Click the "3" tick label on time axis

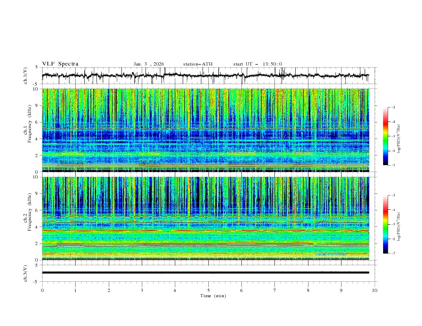coord(142,290)
